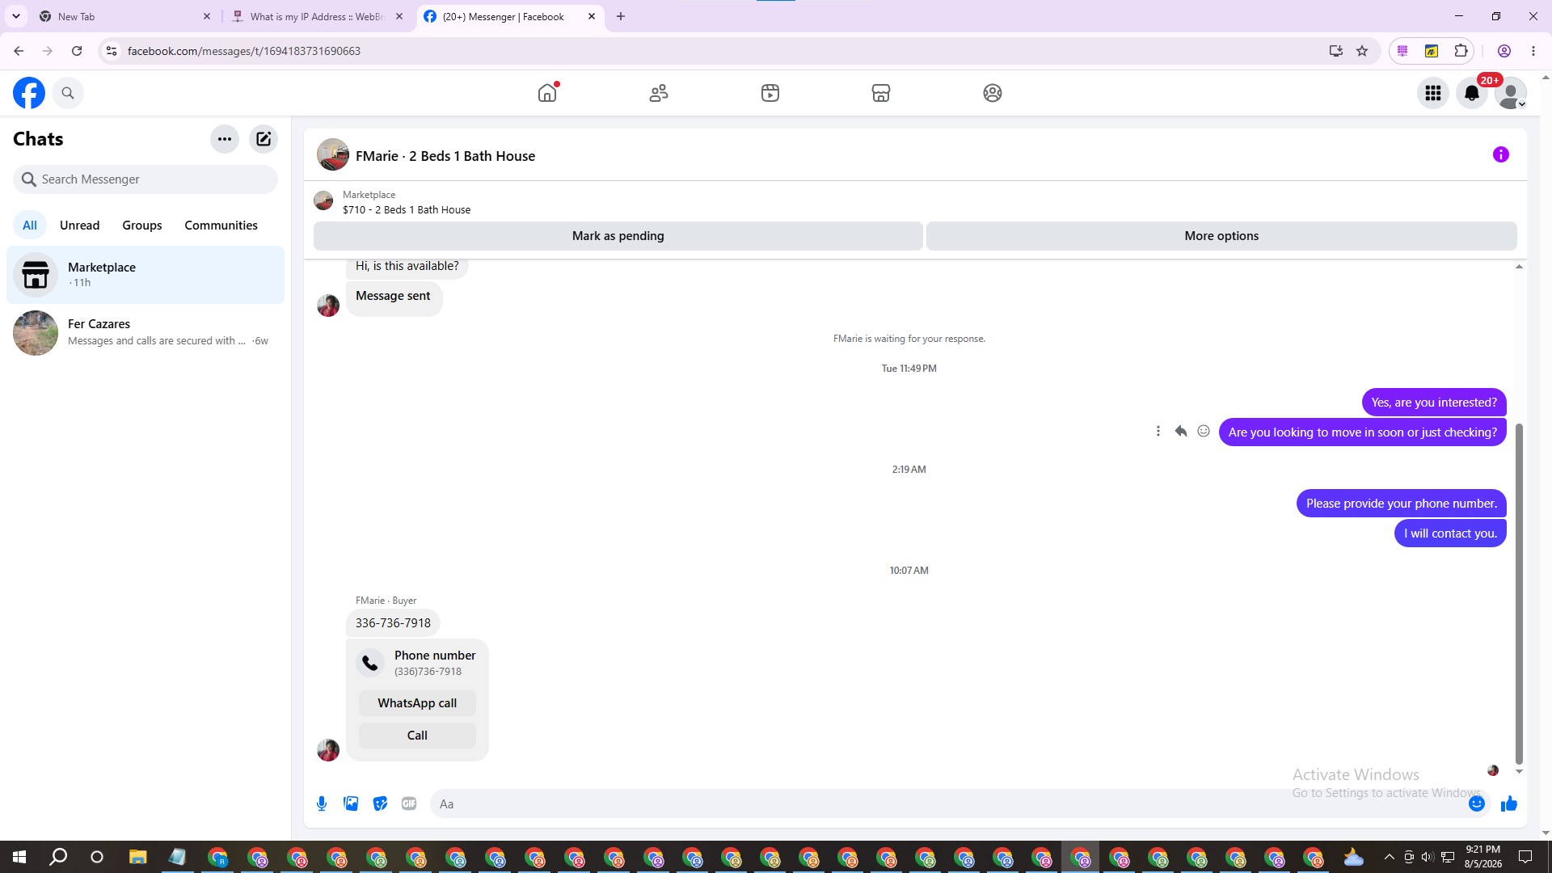Bookmark this page with the star
This screenshot has height=873, width=1552.
(1362, 51)
